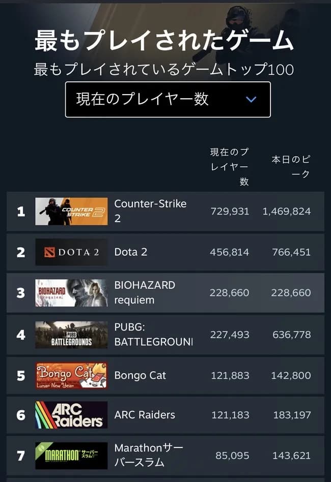The width and height of the screenshot is (331, 482).
Task: Click the Marathon サーバースラム banner image
Action: tap(71, 455)
